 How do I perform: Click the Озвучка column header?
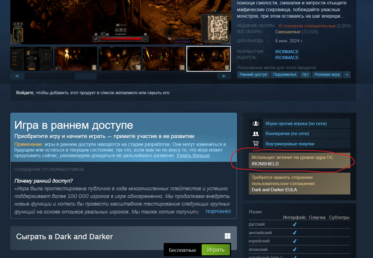point(317,217)
